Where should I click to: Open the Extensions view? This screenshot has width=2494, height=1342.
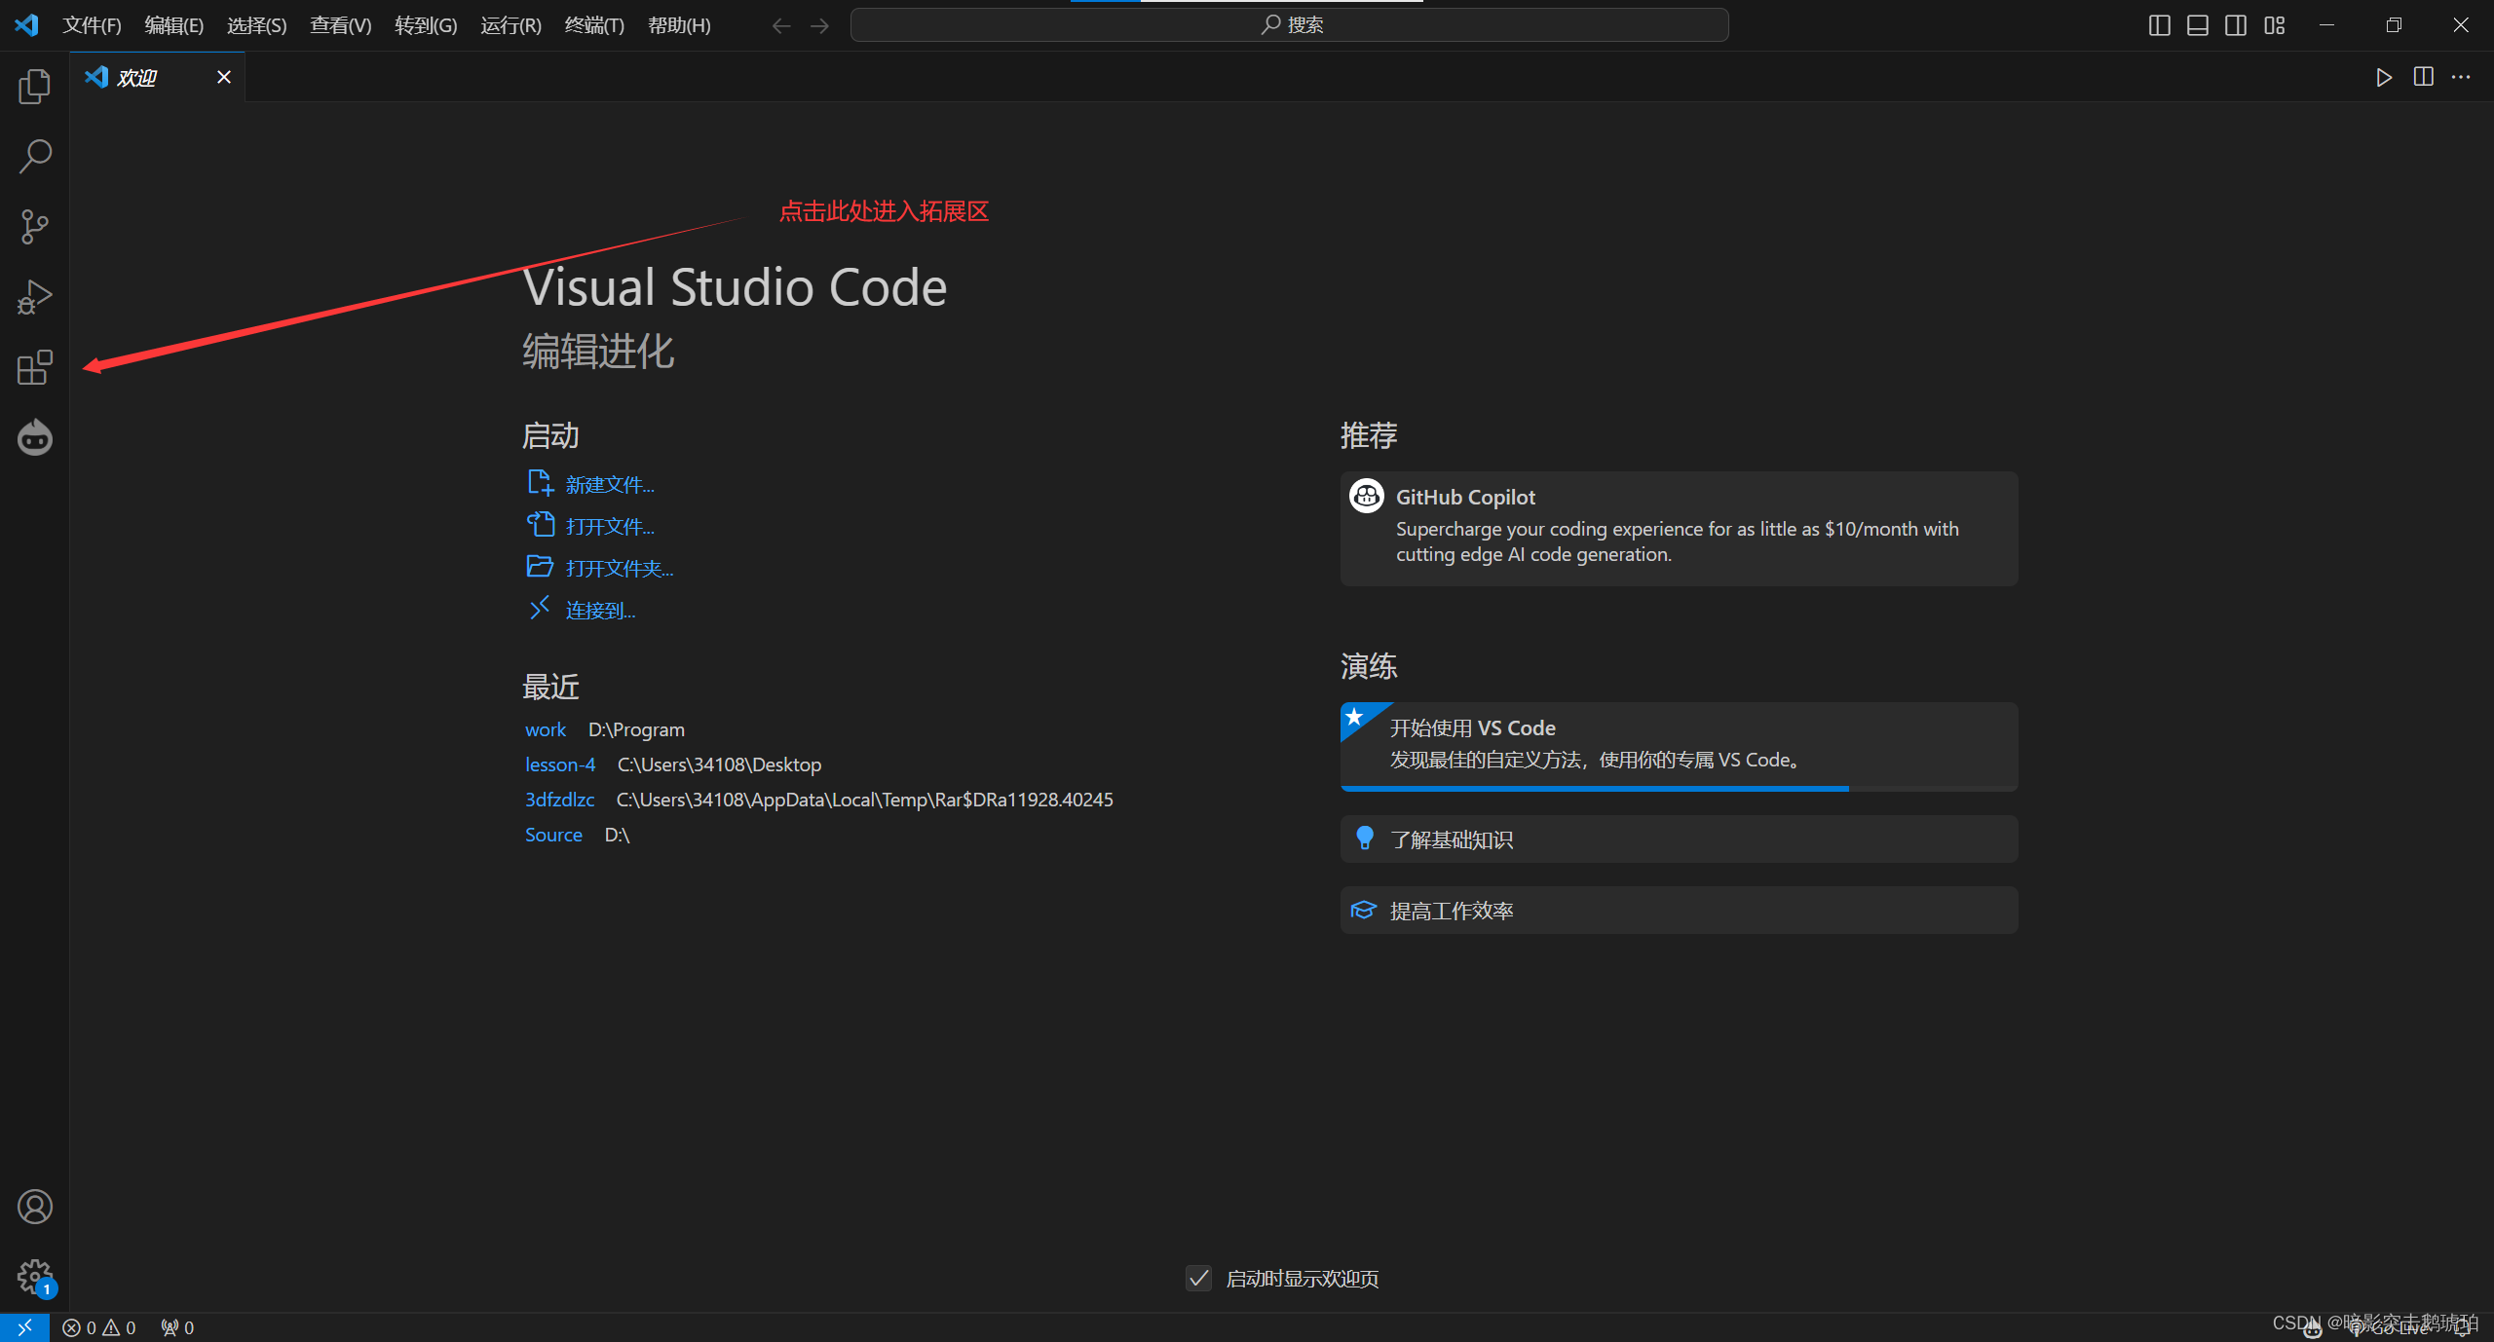[x=34, y=367]
